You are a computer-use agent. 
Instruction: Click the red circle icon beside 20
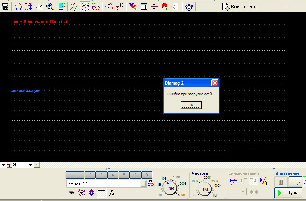(9, 165)
